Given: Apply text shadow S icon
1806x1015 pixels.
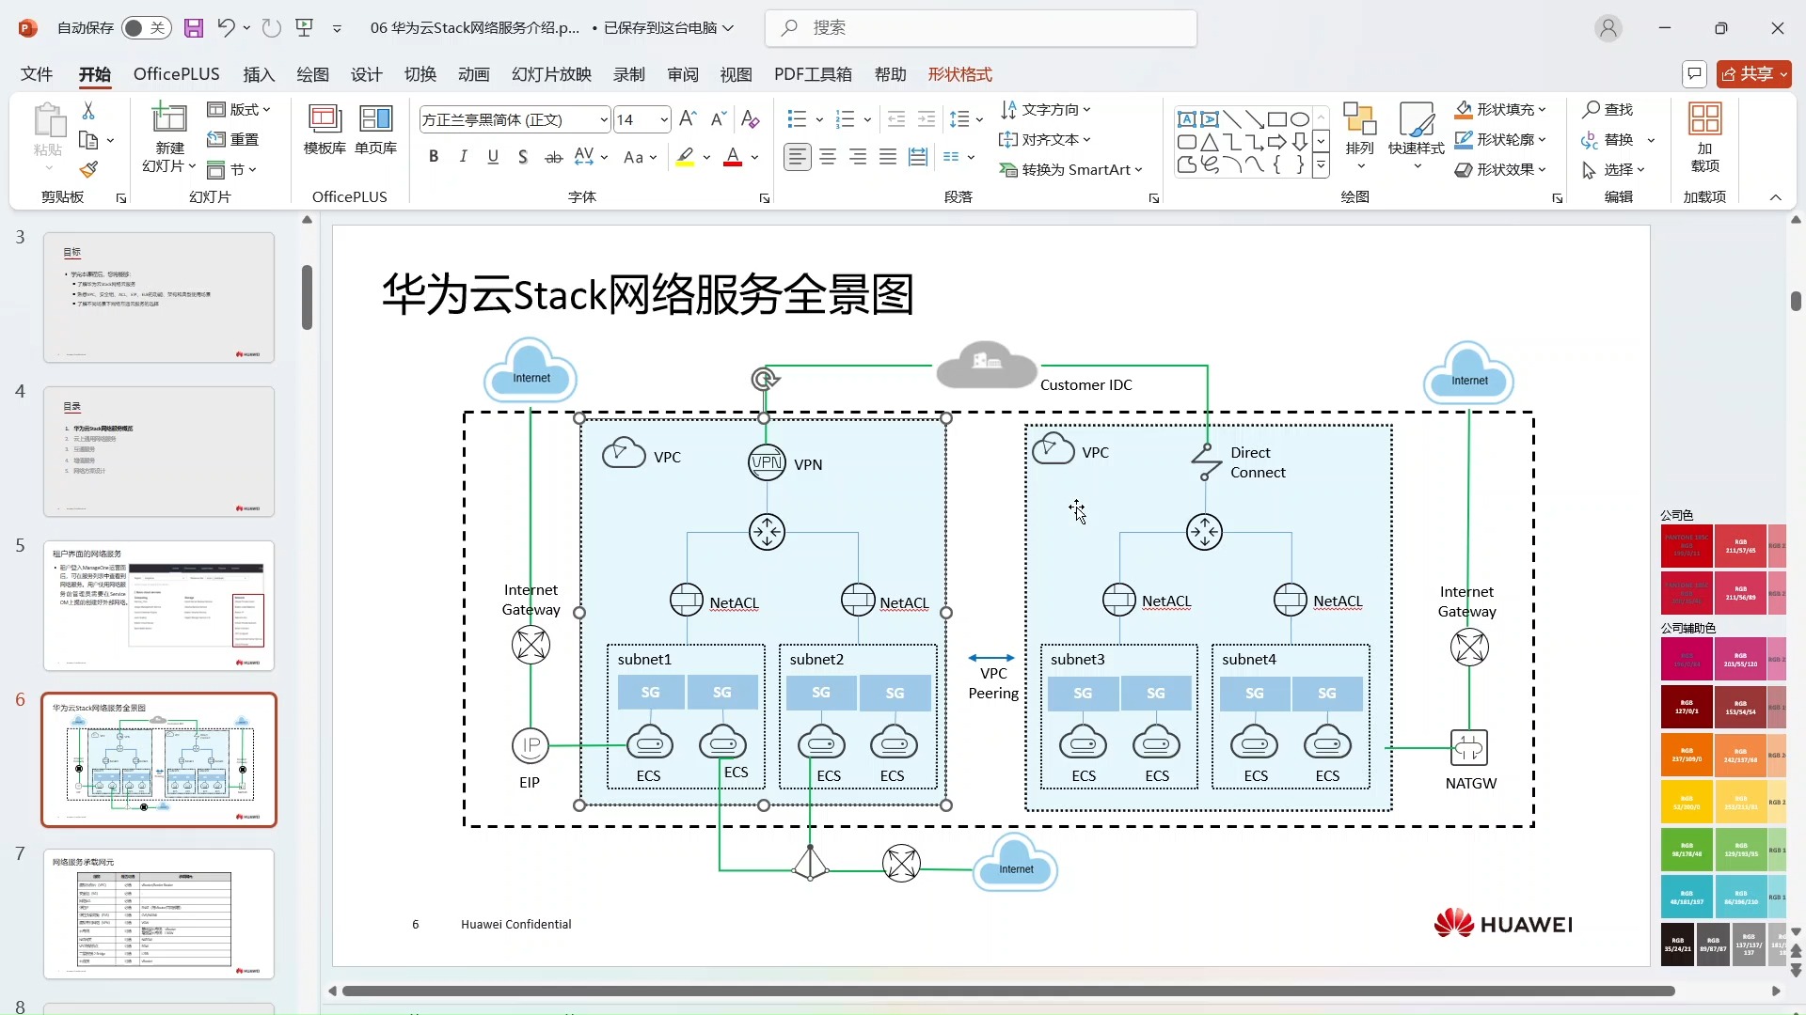Looking at the screenshot, I should (523, 157).
